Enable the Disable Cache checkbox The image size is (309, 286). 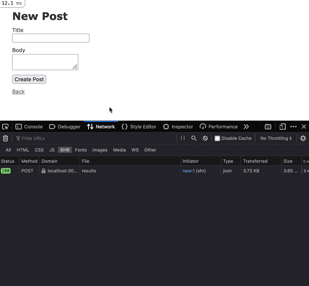click(x=217, y=138)
